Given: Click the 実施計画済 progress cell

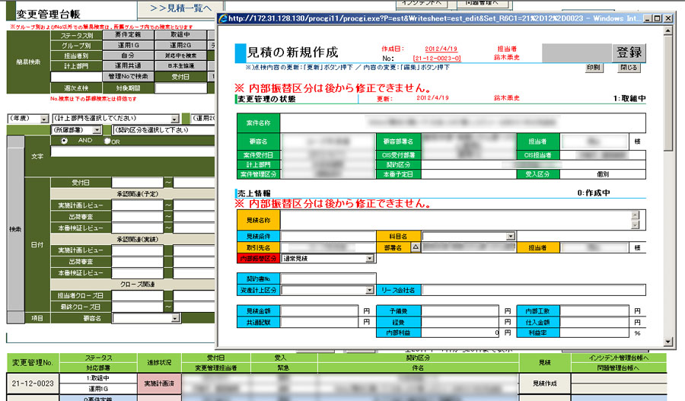Looking at the screenshot, I should coord(159,383).
